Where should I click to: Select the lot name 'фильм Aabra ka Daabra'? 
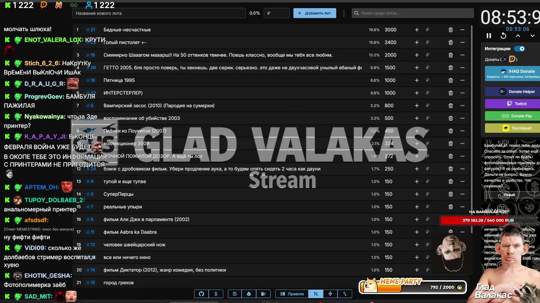click(130, 232)
